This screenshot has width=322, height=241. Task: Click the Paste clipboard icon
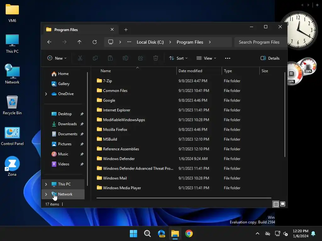110,58
